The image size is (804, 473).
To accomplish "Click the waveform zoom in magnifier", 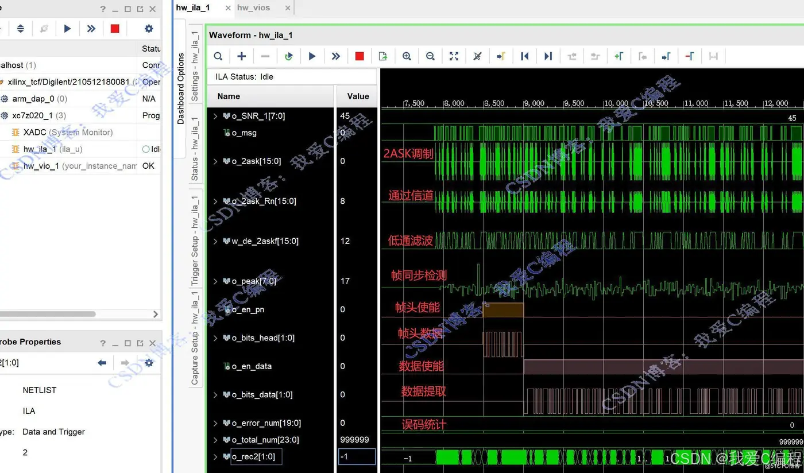I will pyautogui.click(x=407, y=56).
